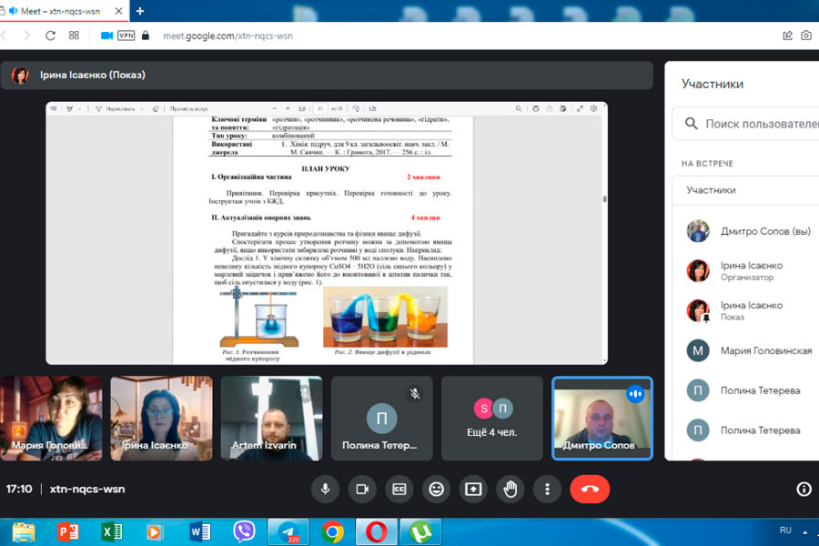Go forward with browser forward arrow
Image resolution: width=819 pixels, height=546 pixels.
[26, 35]
